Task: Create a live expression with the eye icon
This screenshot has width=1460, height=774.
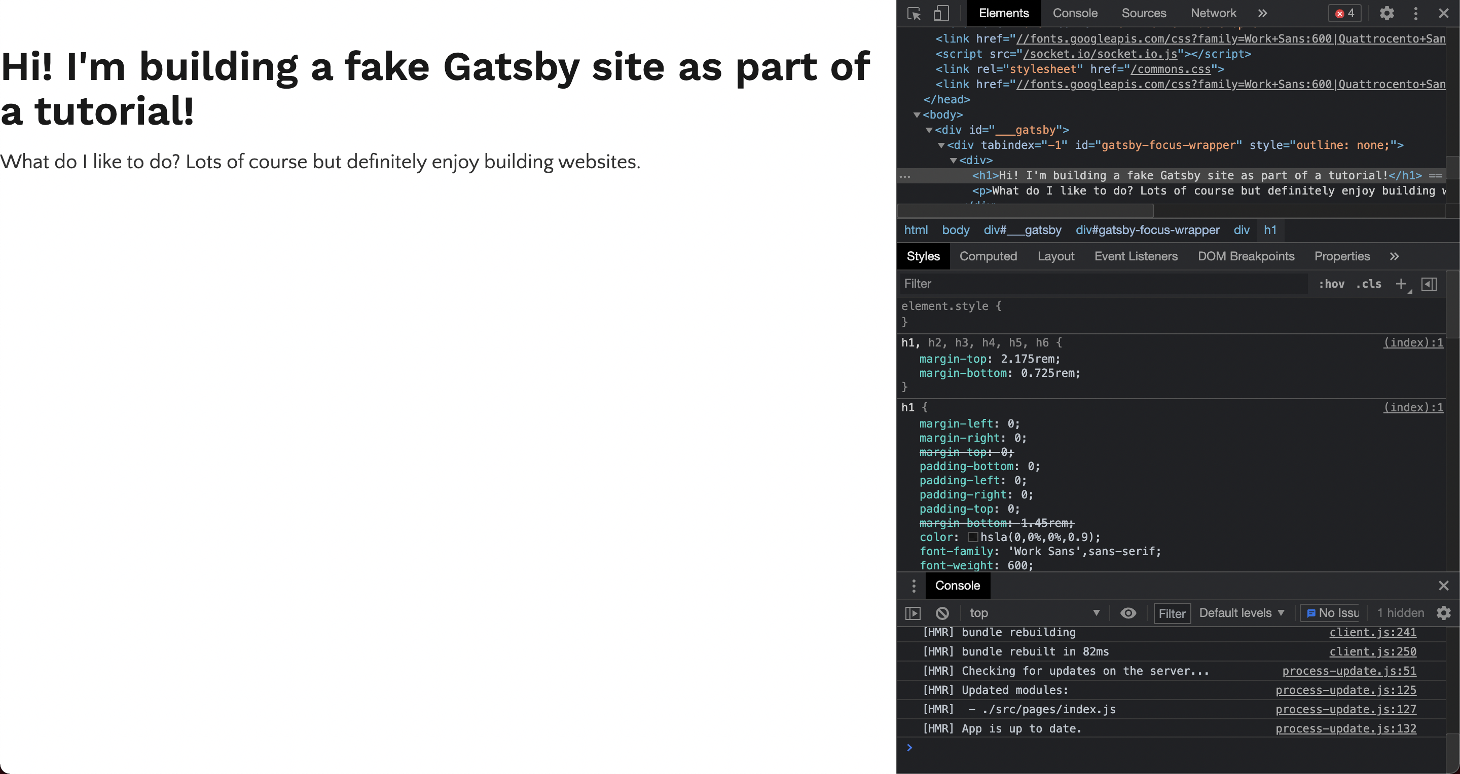Action: coord(1128,612)
